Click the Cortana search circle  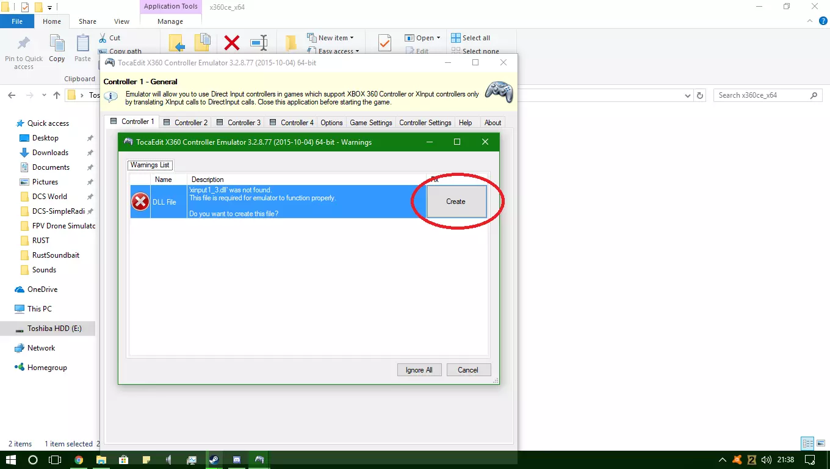tap(33, 460)
